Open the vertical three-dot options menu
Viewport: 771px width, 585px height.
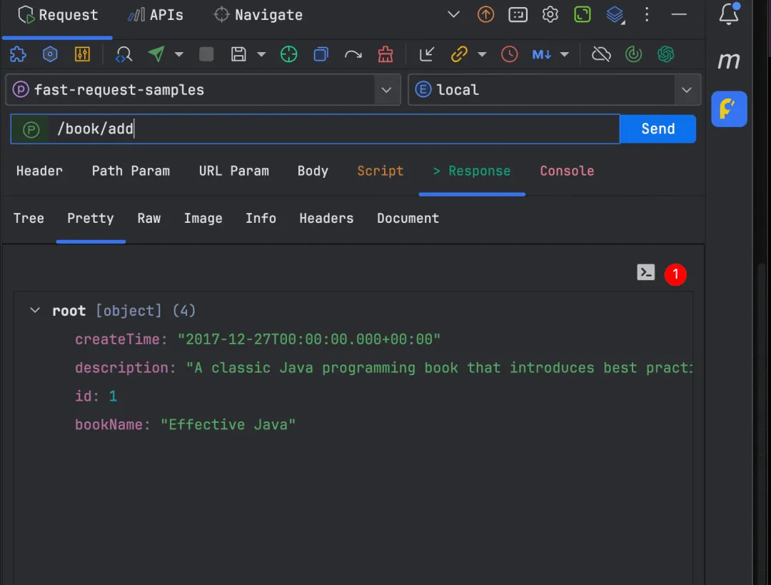pos(647,15)
